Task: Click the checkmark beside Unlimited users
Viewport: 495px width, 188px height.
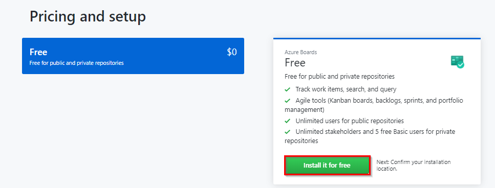Action: (287, 121)
